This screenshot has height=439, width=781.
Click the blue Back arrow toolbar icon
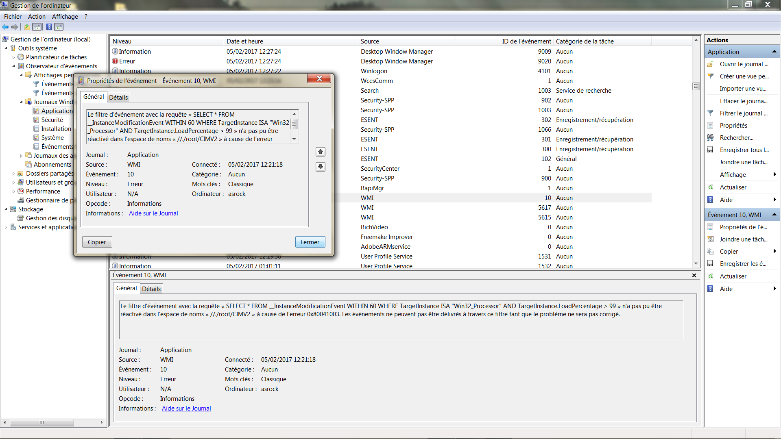[x=5, y=27]
